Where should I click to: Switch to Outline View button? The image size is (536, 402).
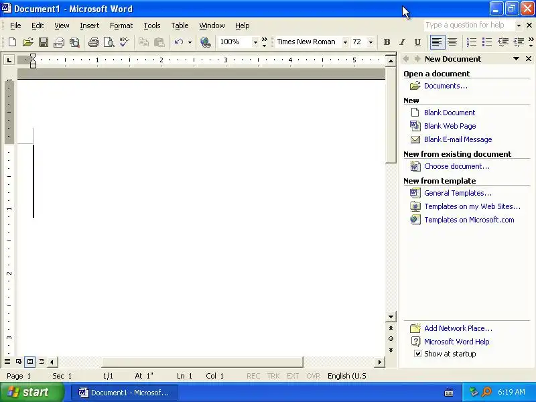(42, 361)
